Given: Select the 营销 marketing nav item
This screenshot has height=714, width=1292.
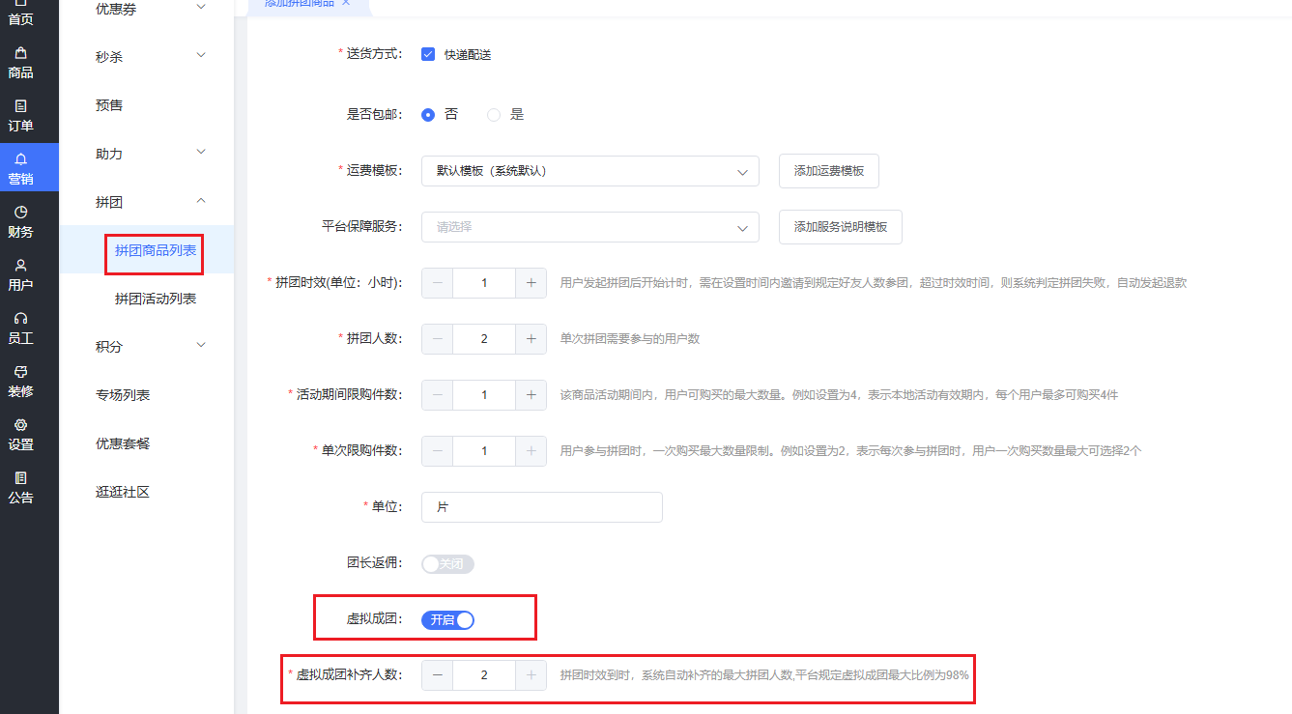Looking at the screenshot, I should [29, 167].
